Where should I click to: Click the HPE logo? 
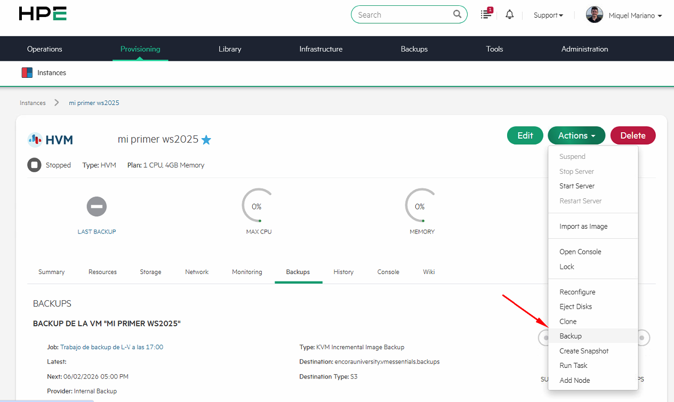[42, 13]
